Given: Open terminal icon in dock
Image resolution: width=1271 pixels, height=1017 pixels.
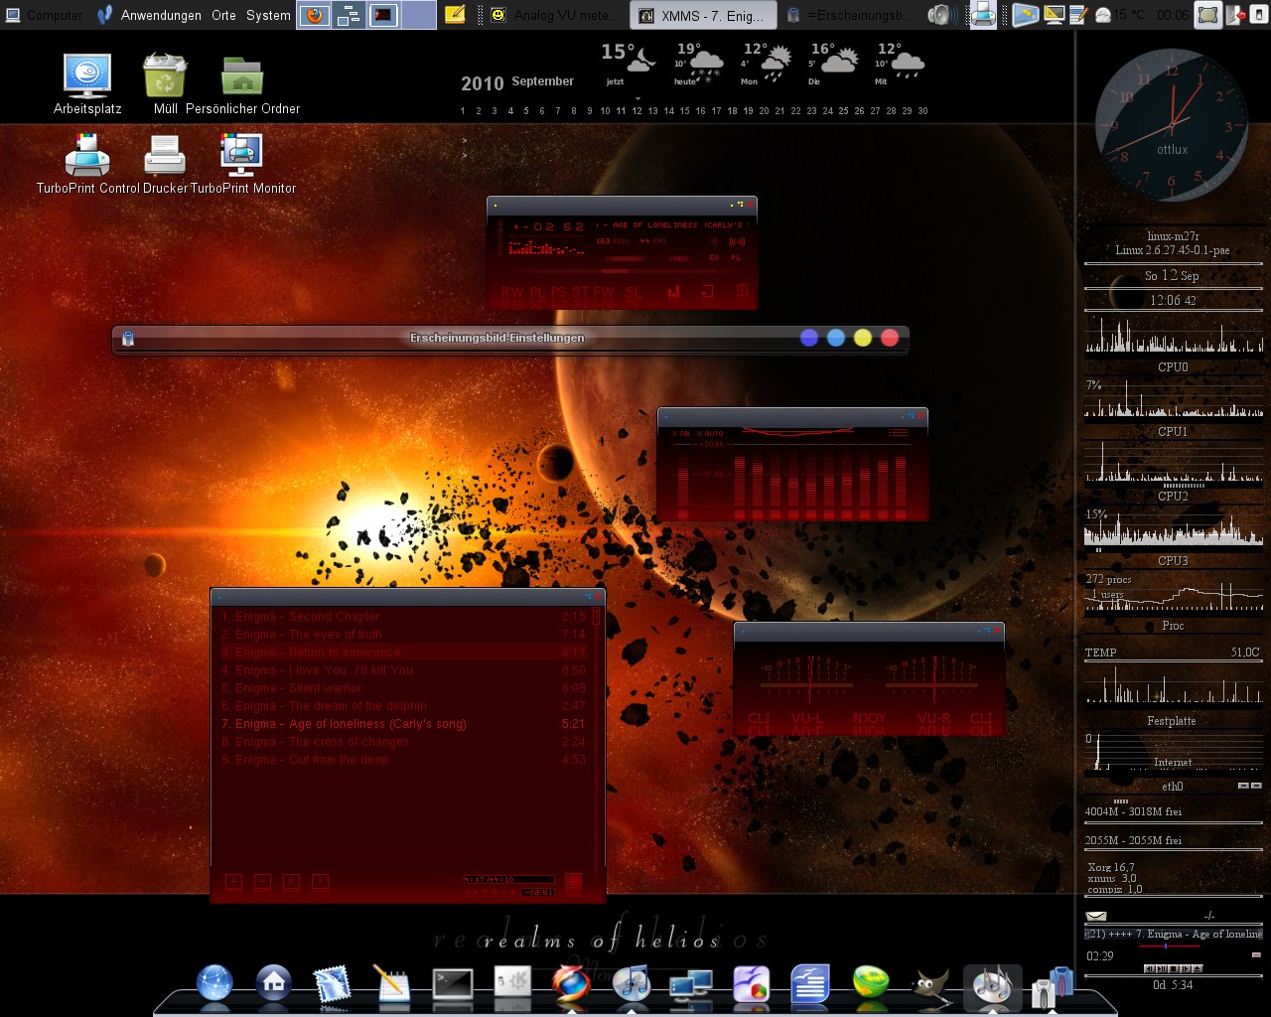Looking at the screenshot, I should pos(453,983).
